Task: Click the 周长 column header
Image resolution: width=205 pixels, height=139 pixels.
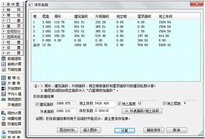Action: [62, 17]
